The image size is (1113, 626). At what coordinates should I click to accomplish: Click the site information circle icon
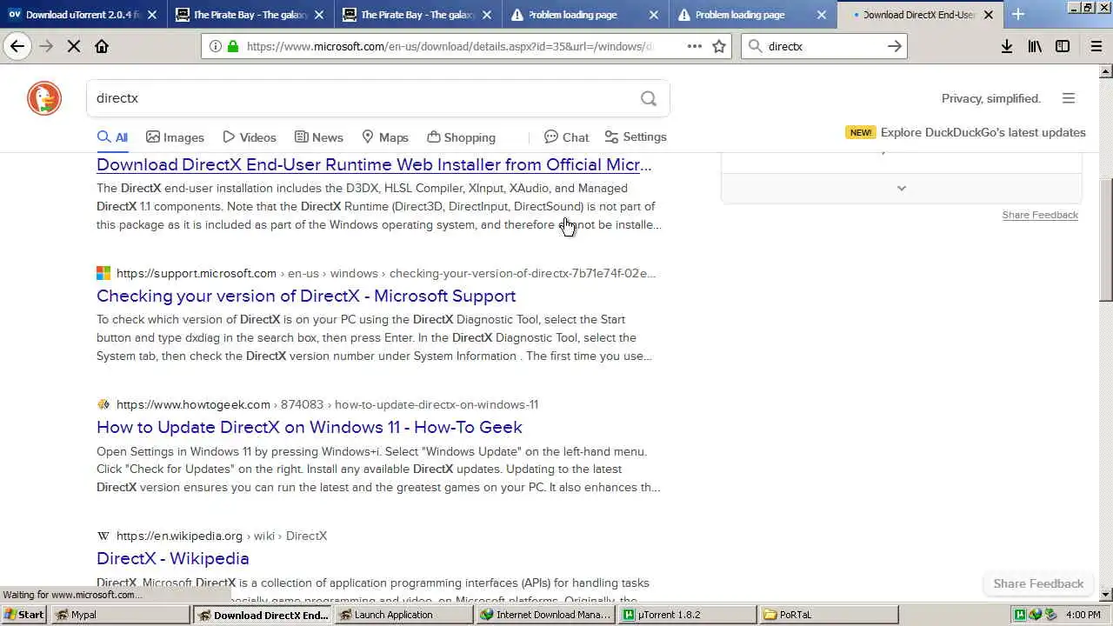(215, 46)
